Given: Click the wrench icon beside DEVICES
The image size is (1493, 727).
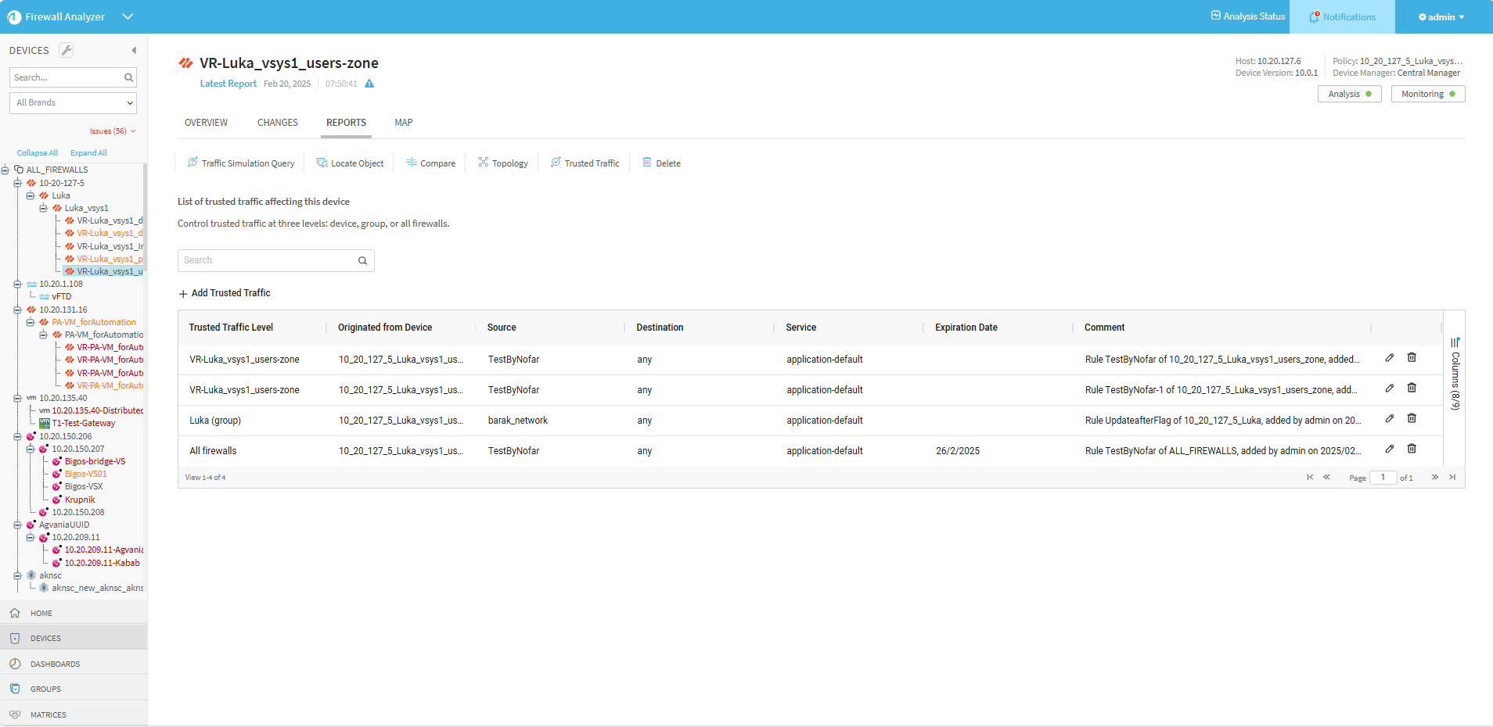Looking at the screenshot, I should (67, 50).
